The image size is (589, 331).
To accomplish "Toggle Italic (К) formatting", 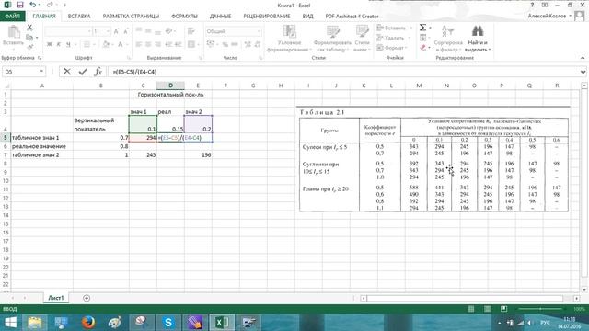I will click(x=59, y=44).
